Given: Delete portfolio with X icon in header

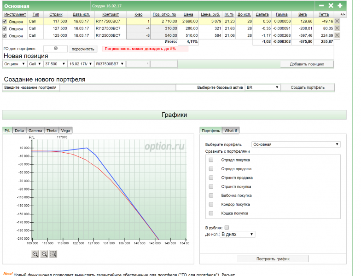Looking at the screenshot, I should 331,6.
